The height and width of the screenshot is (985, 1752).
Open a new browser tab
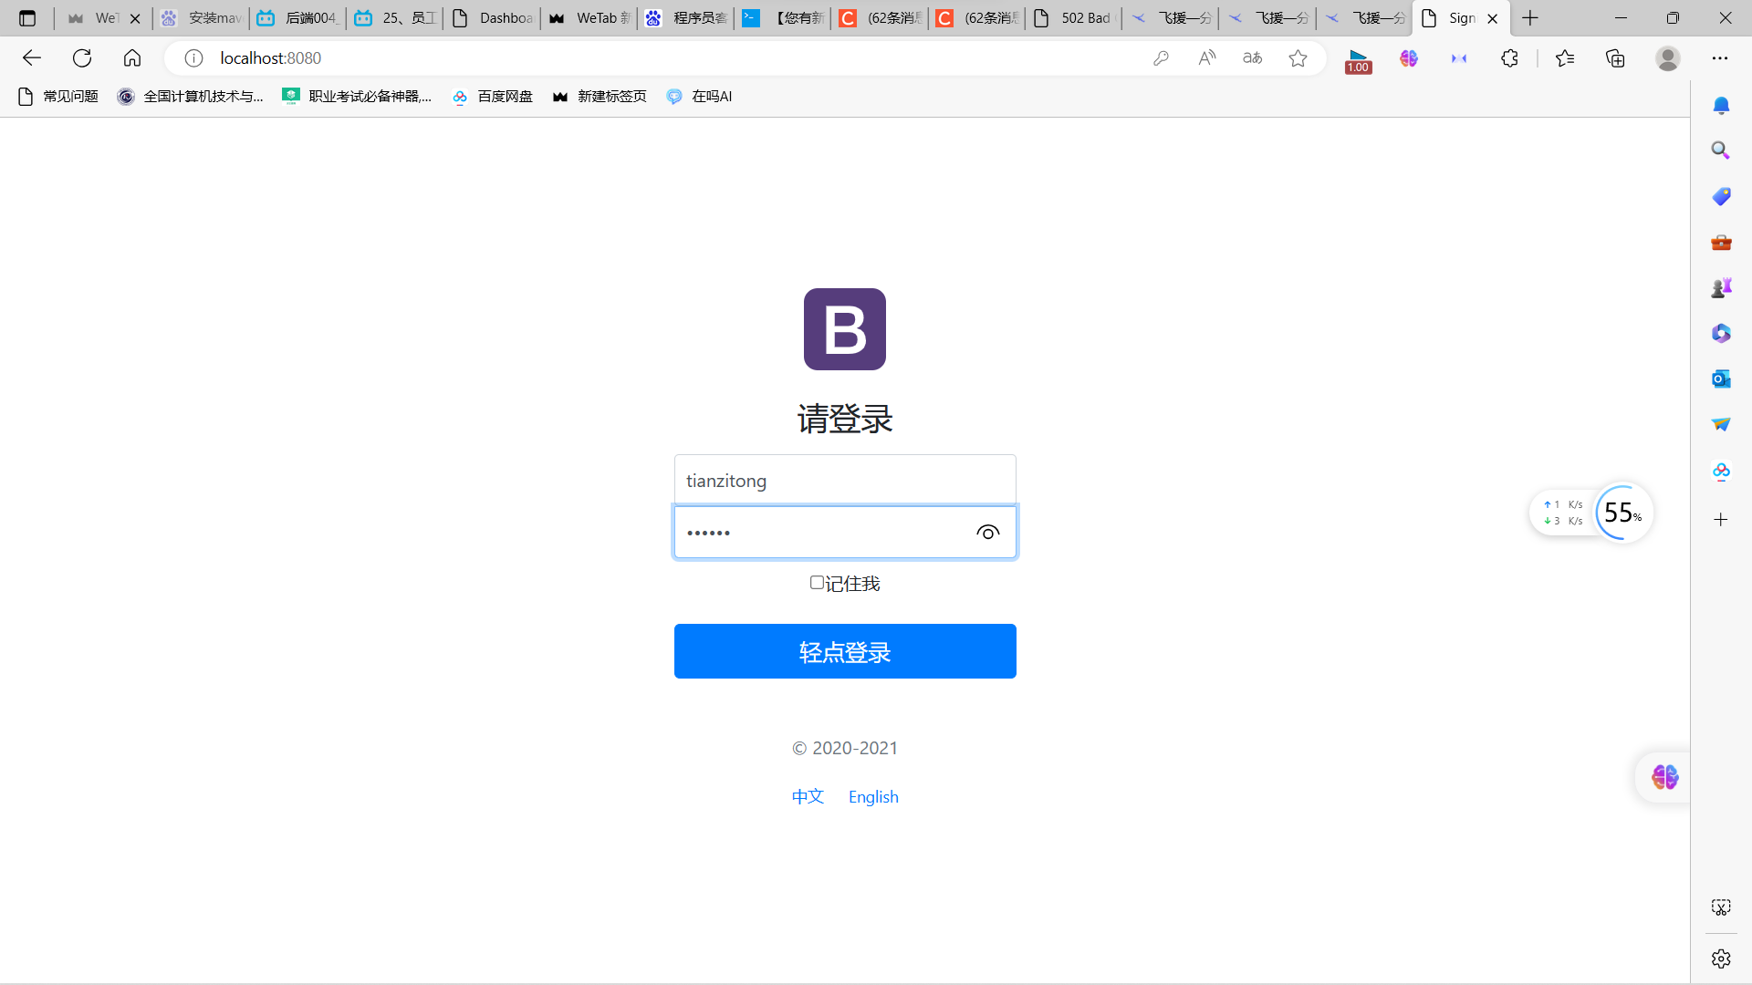pos(1530,18)
